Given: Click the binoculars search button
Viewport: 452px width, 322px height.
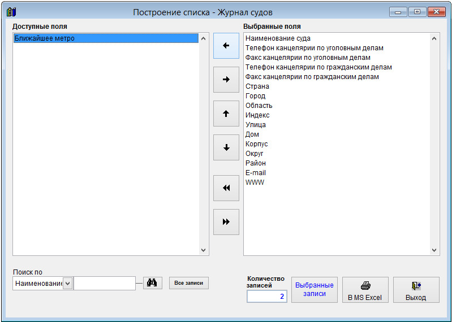Looking at the screenshot, I should [153, 283].
